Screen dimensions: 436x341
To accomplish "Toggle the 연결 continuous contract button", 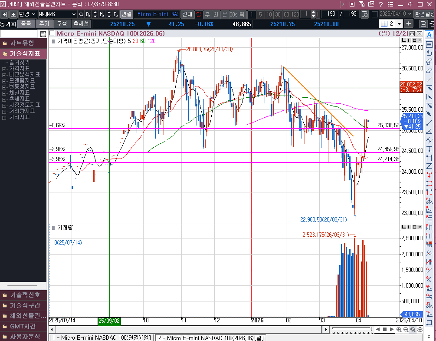I will click(x=126, y=14).
